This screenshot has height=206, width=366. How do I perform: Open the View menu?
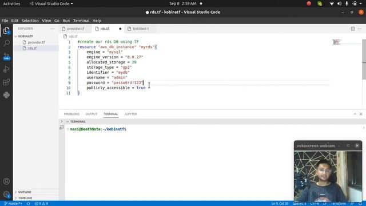click(x=46, y=21)
